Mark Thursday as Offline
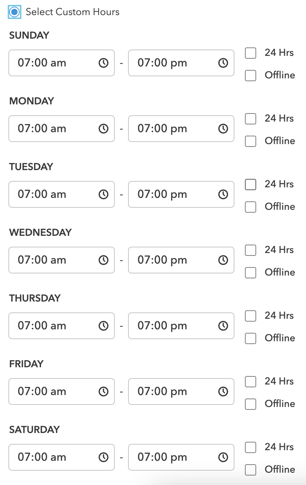 coord(251,338)
